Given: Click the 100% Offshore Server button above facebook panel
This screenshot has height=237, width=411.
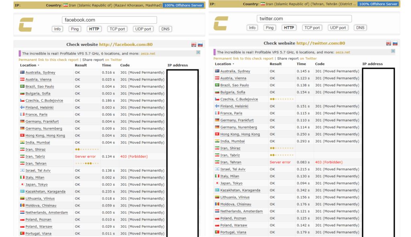Looking at the screenshot, I should coord(184,5).
